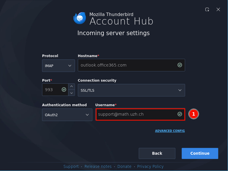Increase port with the up stepper arrow
The width and height of the screenshot is (228, 171).
72,86
